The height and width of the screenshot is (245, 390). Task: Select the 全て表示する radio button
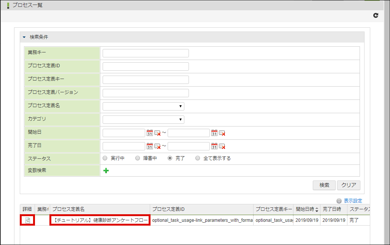198,158
